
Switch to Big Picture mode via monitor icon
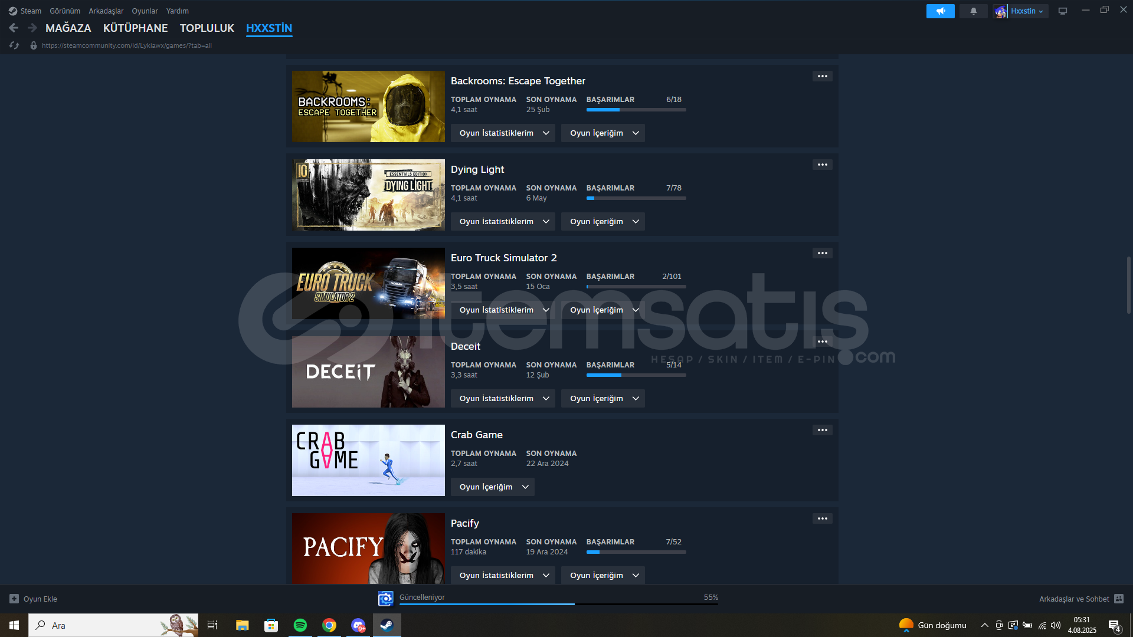[1063, 11]
